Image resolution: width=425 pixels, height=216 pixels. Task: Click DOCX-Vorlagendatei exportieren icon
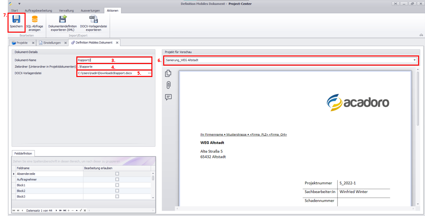(93, 19)
